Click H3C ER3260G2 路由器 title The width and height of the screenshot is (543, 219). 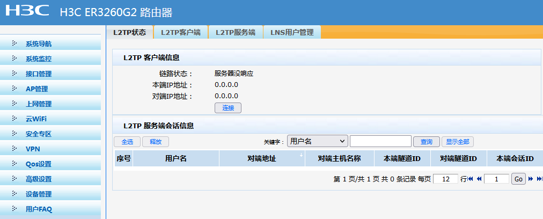(x=116, y=12)
